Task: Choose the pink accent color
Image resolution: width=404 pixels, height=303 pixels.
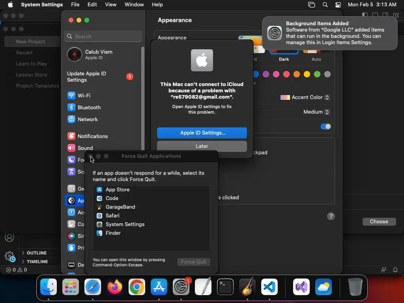Action: [x=276, y=75]
